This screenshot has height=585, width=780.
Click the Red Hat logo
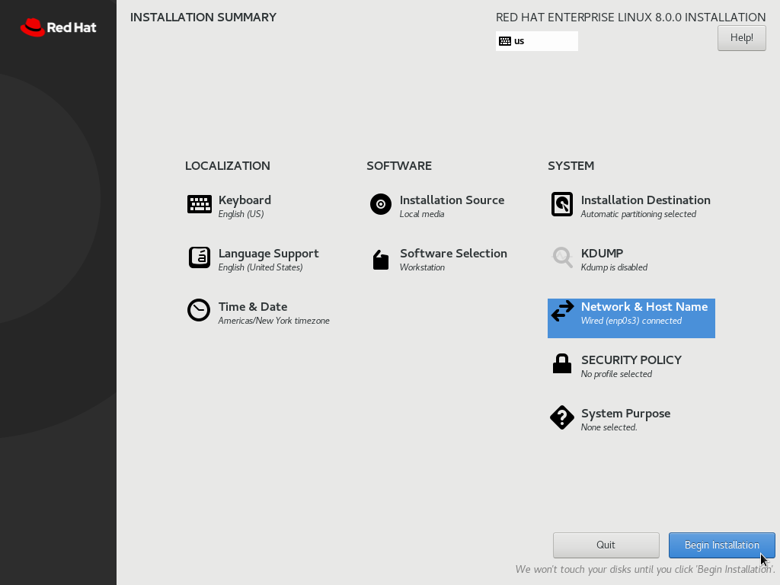tap(58, 27)
